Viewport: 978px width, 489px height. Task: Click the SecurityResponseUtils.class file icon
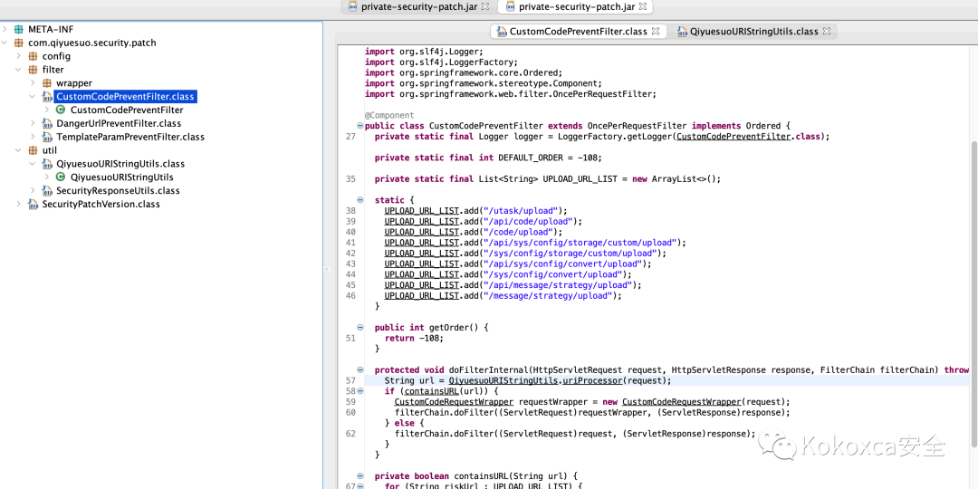(x=47, y=191)
